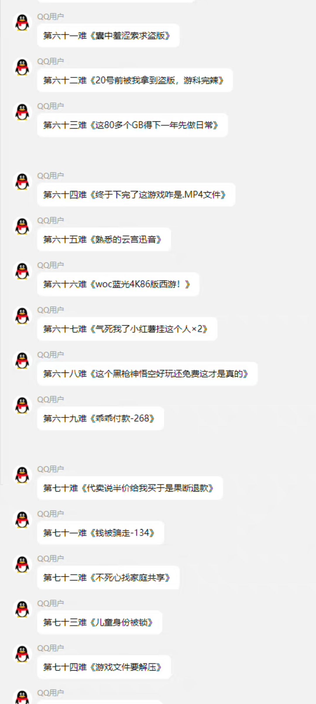Select the avatar beside 第六十六难 message
The image size is (316, 704).
coord(22,271)
